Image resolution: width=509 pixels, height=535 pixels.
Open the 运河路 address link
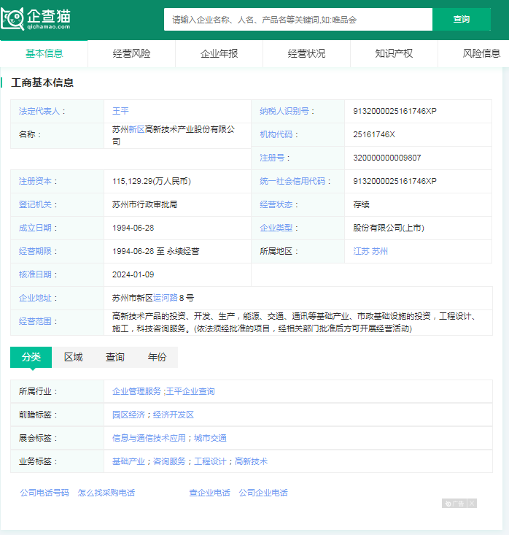click(x=165, y=298)
